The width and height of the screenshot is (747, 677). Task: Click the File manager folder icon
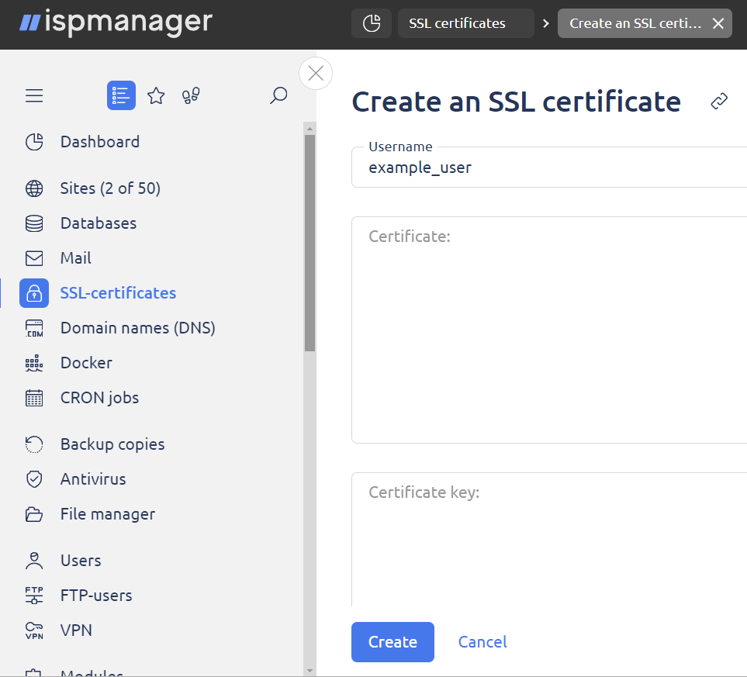[34, 515]
